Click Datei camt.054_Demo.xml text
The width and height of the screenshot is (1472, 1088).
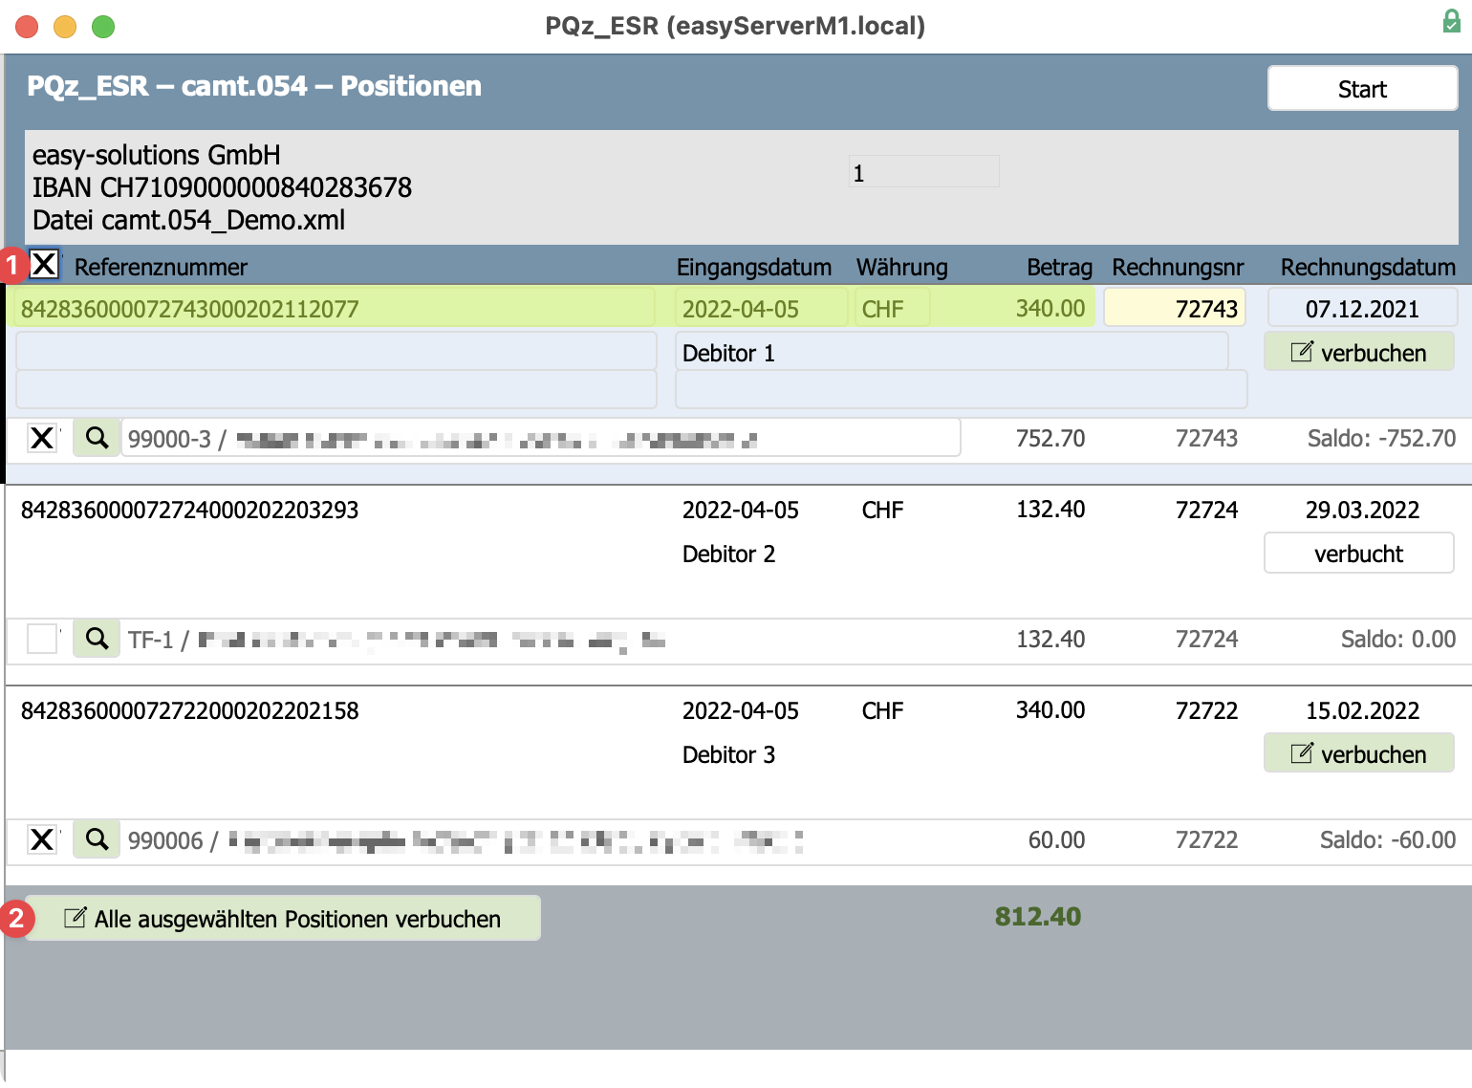click(188, 220)
